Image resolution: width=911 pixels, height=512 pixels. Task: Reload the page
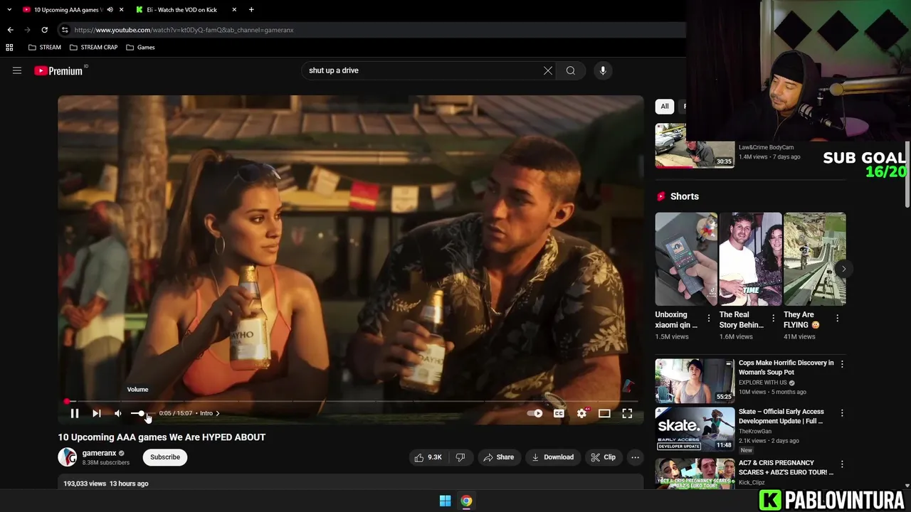[44, 30]
